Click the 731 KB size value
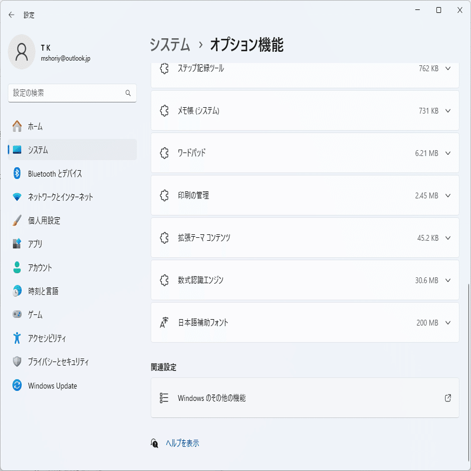 point(429,111)
